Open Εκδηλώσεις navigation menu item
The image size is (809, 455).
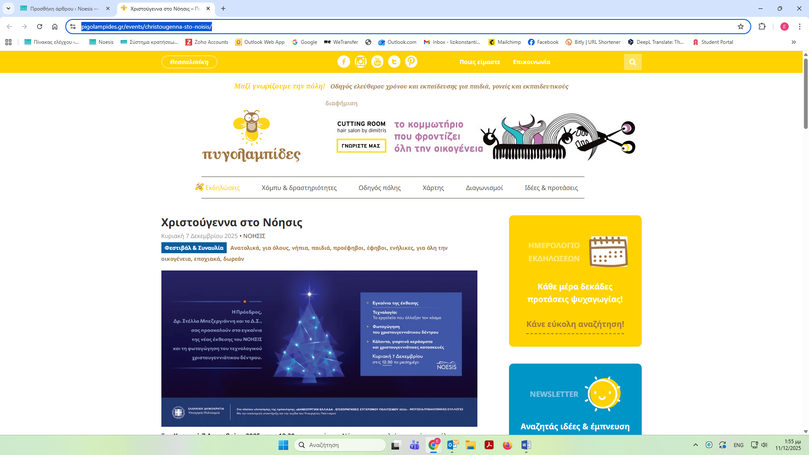click(222, 188)
